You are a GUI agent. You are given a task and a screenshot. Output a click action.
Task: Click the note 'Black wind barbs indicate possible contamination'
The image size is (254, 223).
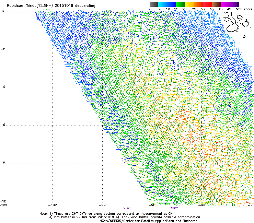pos(160,217)
